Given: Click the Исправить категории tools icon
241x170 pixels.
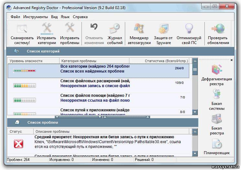Looking at the screenshot, I should [x=47, y=28].
